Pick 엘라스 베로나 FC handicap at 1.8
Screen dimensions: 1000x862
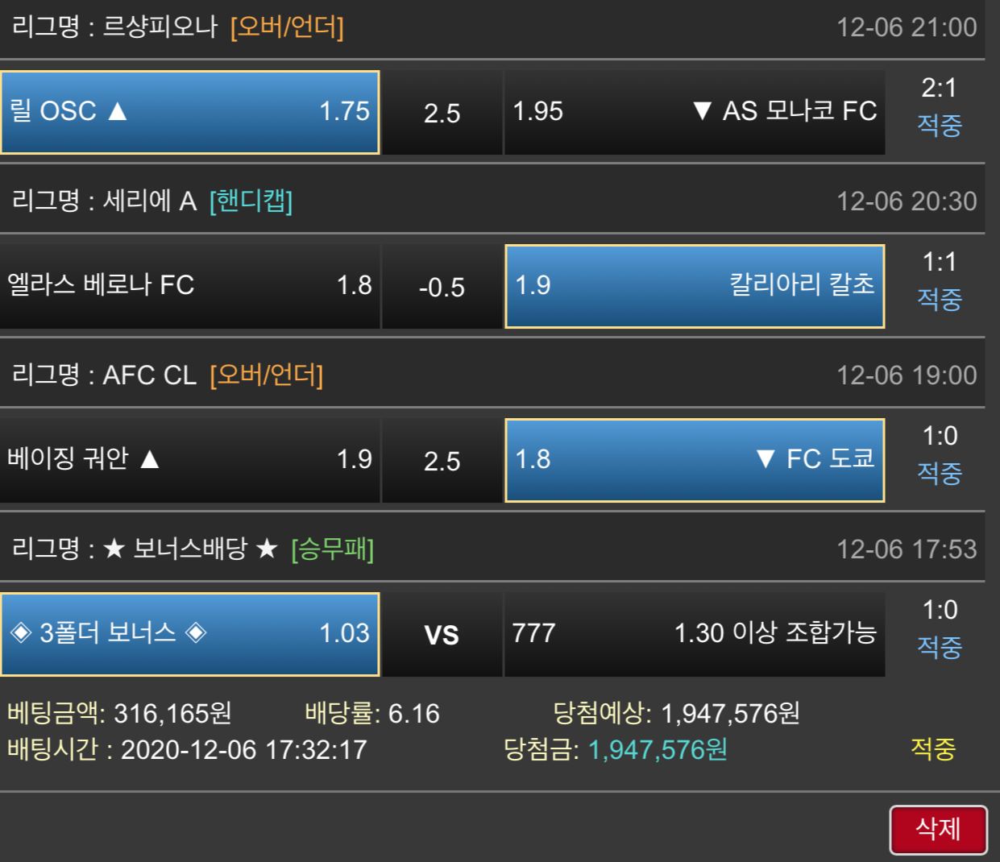pos(190,286)
